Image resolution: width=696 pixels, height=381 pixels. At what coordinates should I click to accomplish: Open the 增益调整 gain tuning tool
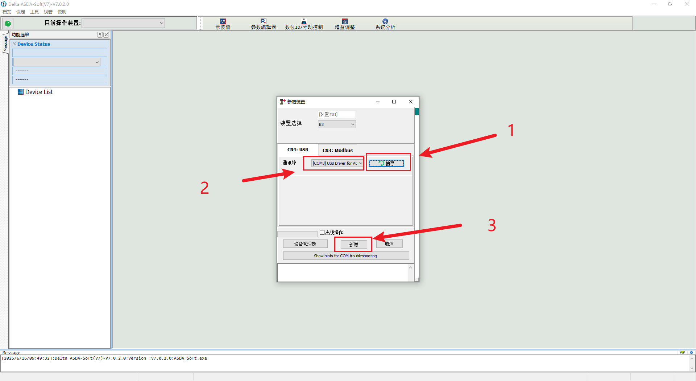coord(344,24)
